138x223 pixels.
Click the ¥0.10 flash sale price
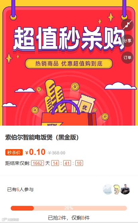35,152
